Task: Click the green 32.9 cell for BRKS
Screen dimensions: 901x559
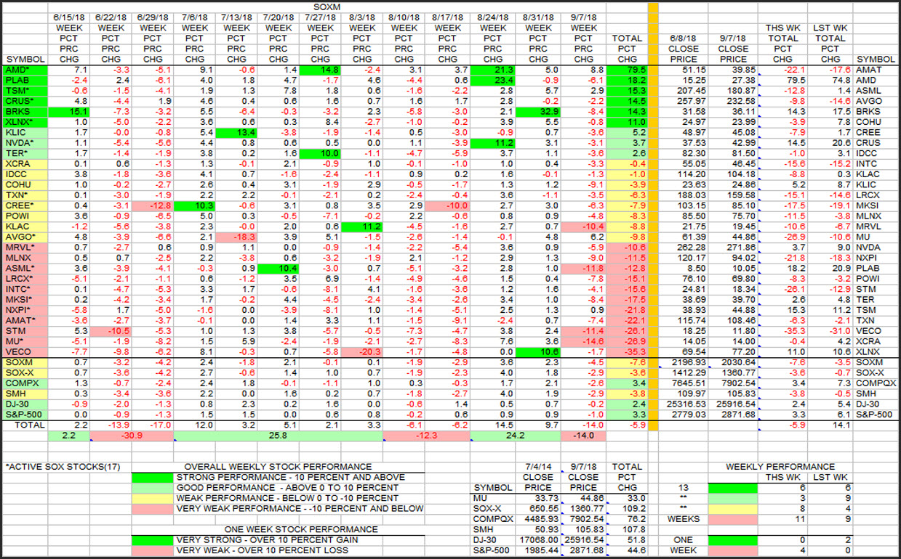Action: coord(537,113)
